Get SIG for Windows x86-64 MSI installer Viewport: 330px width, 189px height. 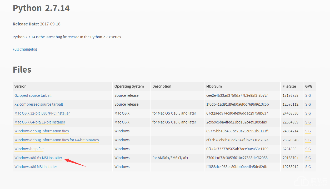click(x=308, y=158)
